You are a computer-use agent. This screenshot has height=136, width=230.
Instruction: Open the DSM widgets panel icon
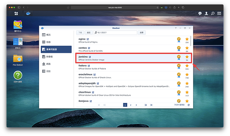coord(219,13)
